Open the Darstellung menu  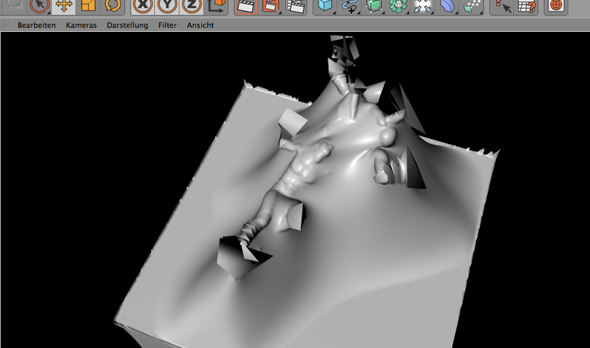[x=127, y=25]
